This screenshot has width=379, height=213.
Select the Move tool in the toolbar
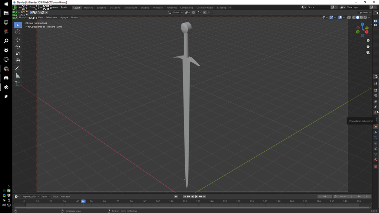(18, 40)
